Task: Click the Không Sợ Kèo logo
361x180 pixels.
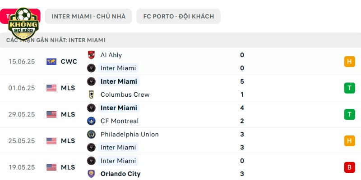Action: click(x=23, y=24)
